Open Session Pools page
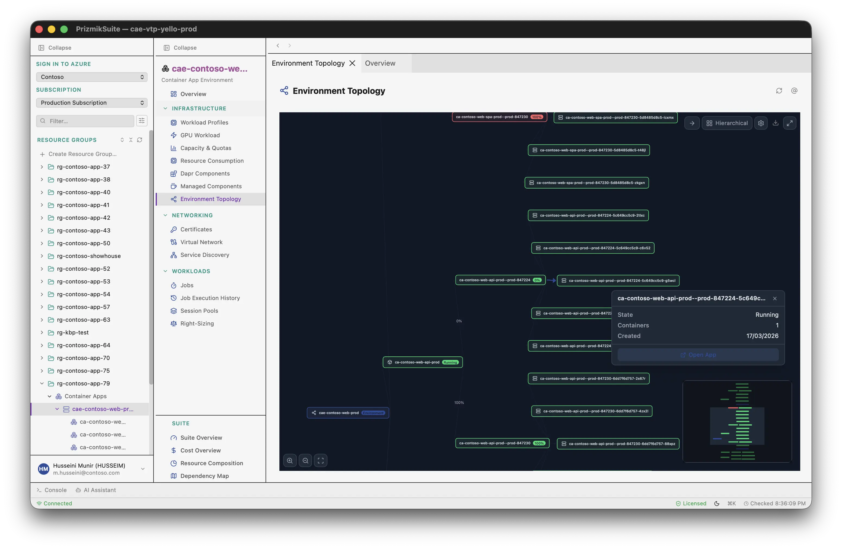 (210, 311)
